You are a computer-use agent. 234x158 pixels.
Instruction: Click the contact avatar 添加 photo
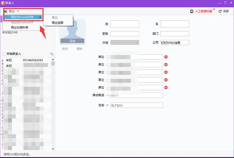tap(72, 31)
